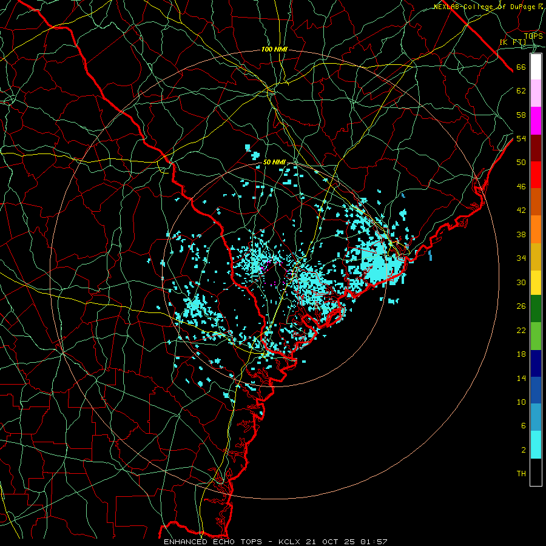Click the cyan legend swatch near label 2

pyautogui.click(x=536, y=445)
